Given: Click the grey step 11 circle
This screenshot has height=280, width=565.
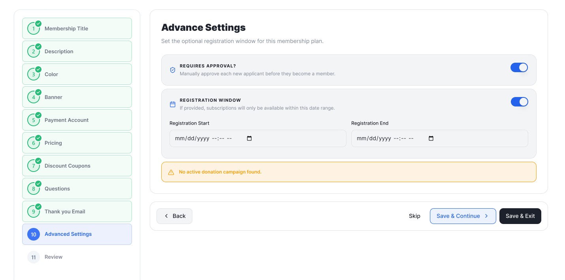Looking at the screenshot, I should (34, 257).
